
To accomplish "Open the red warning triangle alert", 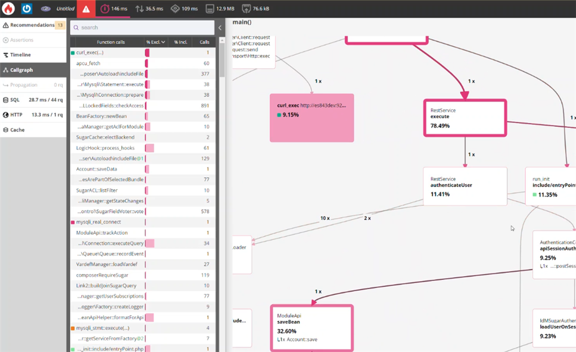I will pos(86,9).
